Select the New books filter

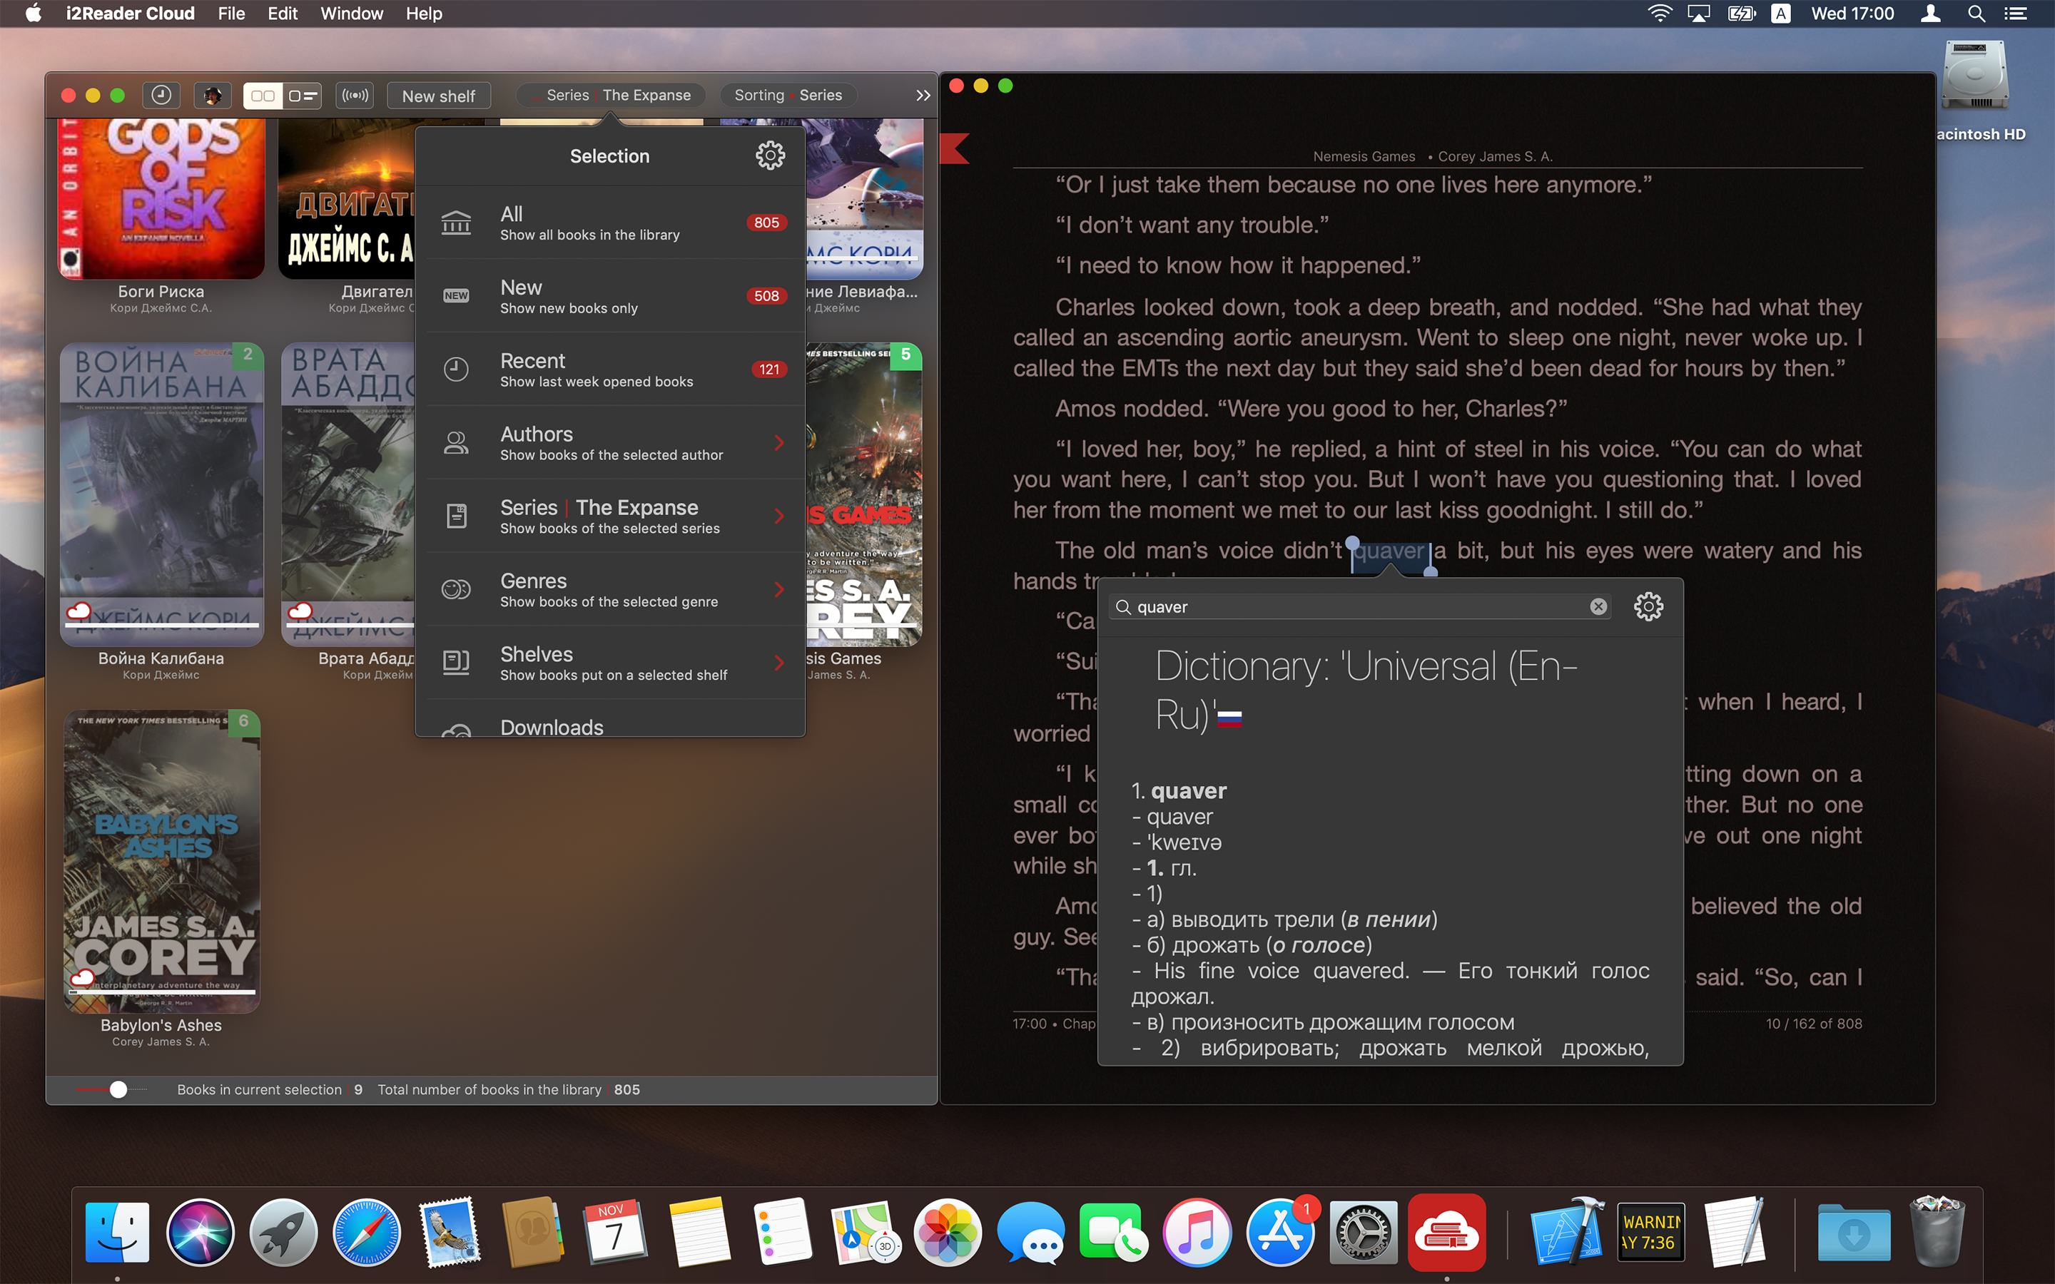[x=609, y=295]
